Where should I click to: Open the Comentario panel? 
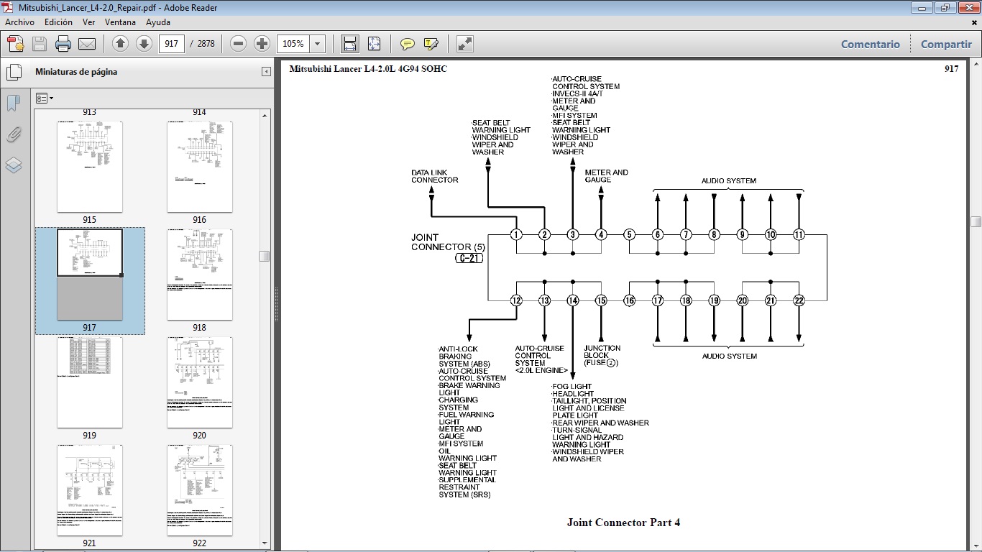870,44
